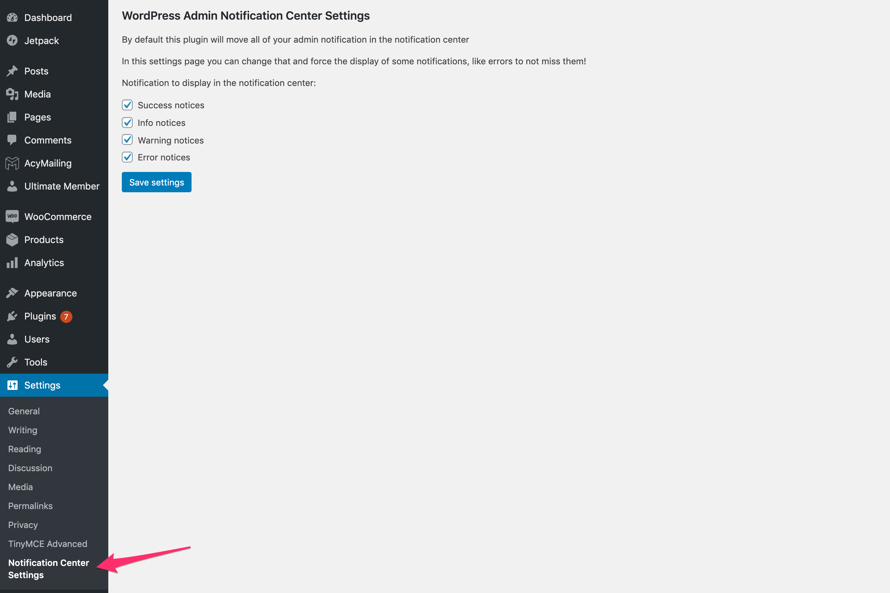Expand the Appearance menu item
This screenshot has width=890, height=593.
[x=50, y=292]
